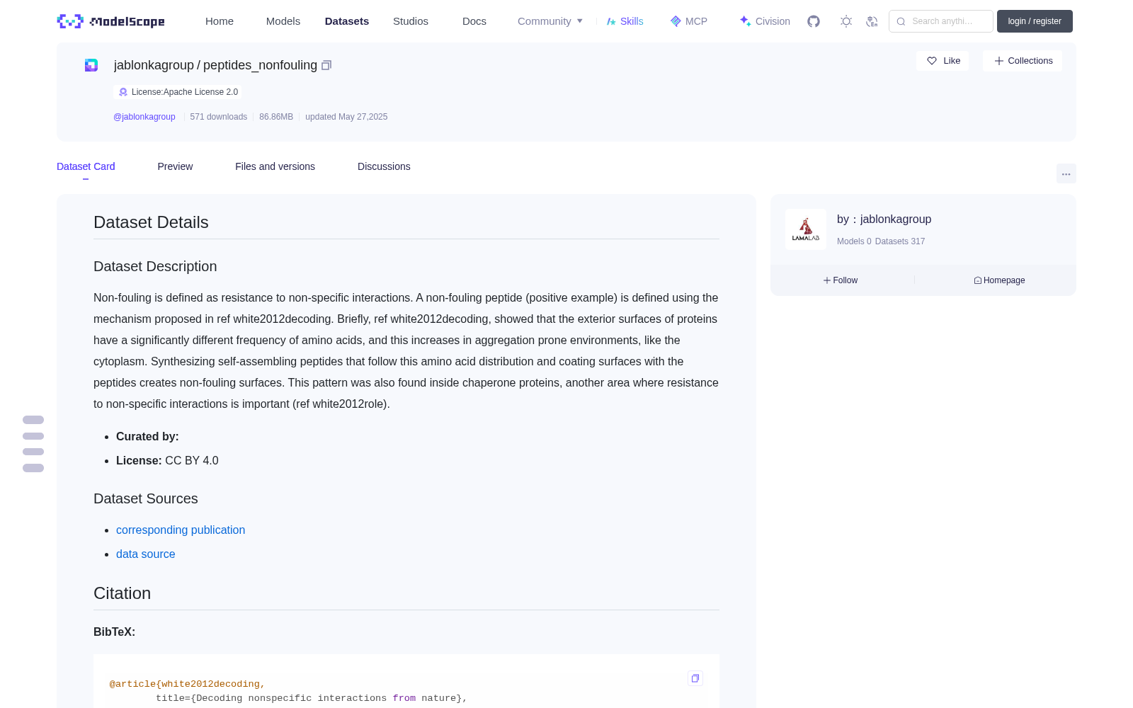Image resolution: width=1133 pixels, height=708 pixels.
Task: Switch to the Preview tab
Action: [x=175, y=166]
